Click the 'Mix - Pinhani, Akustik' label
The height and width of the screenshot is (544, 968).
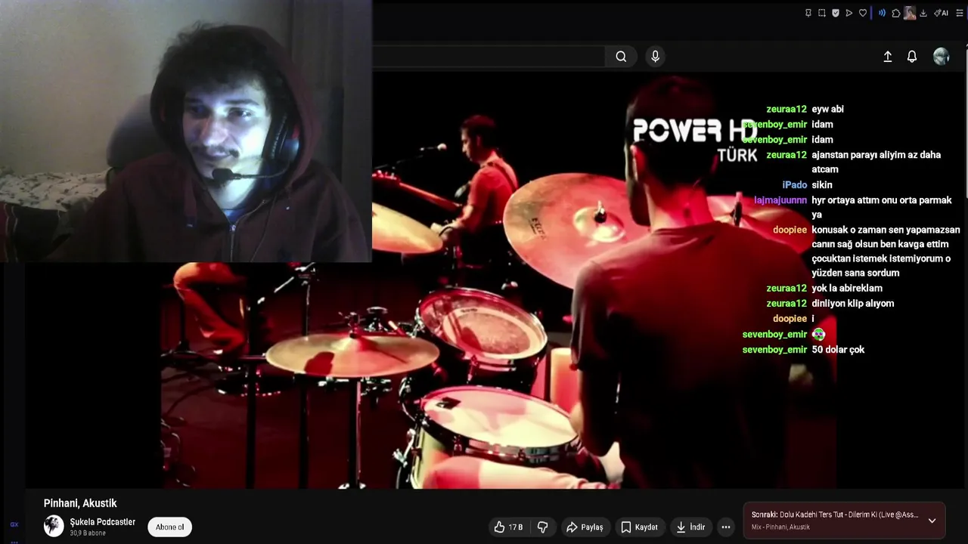780,527
